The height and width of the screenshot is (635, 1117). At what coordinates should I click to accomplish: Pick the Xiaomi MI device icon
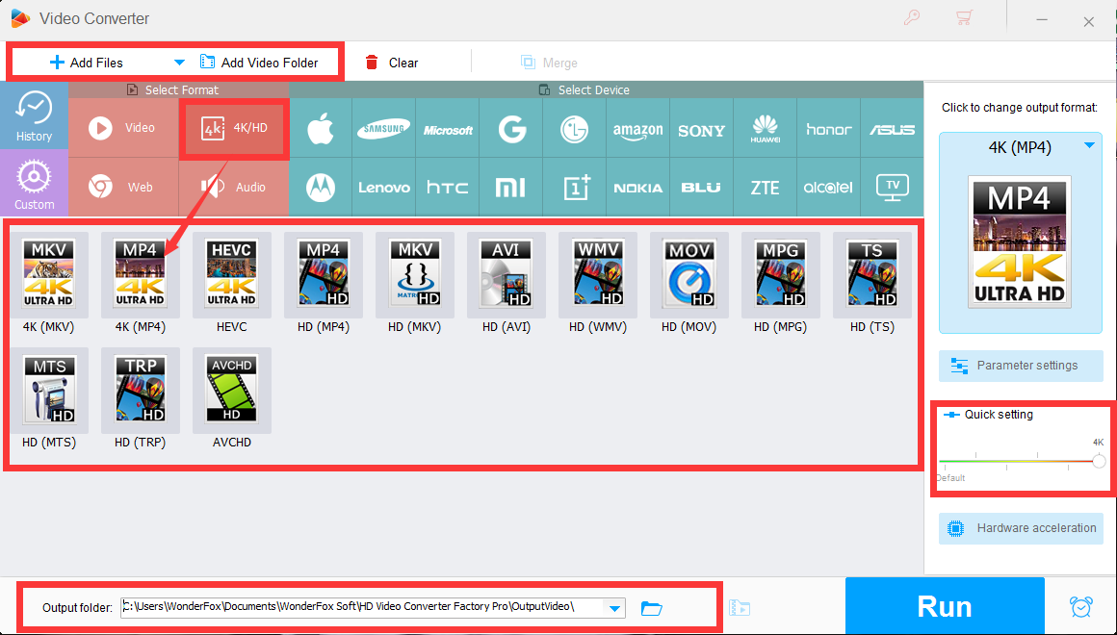(510, 188)
